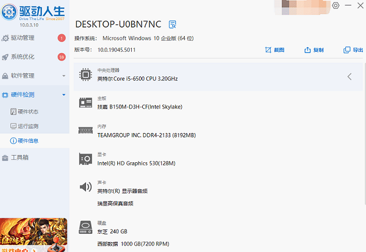Select the 英特尔(R) 显示器音频 text
Viewport: 366px width, 252px height.
click(123, 191)
